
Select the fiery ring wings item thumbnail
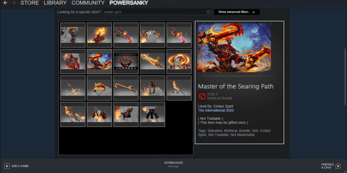(179, 62)
